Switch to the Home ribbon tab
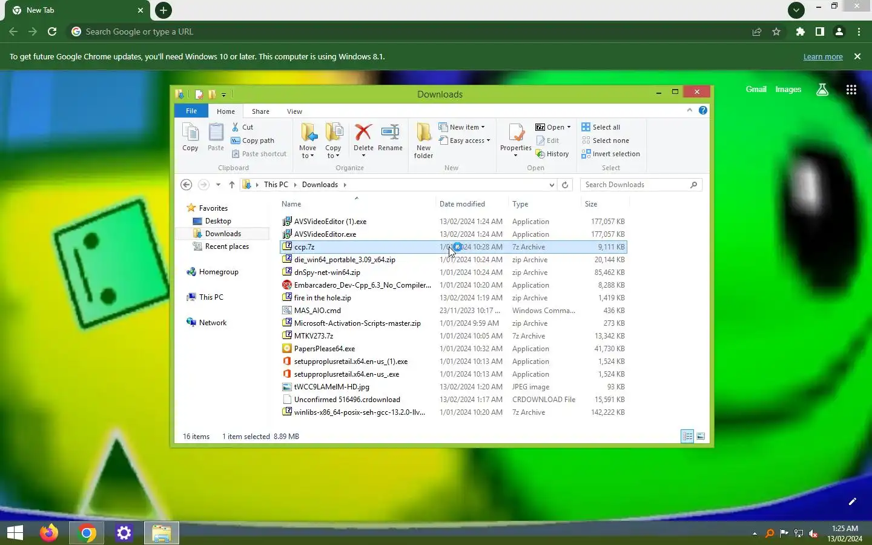The image size is (872, 545). point(226,111)
